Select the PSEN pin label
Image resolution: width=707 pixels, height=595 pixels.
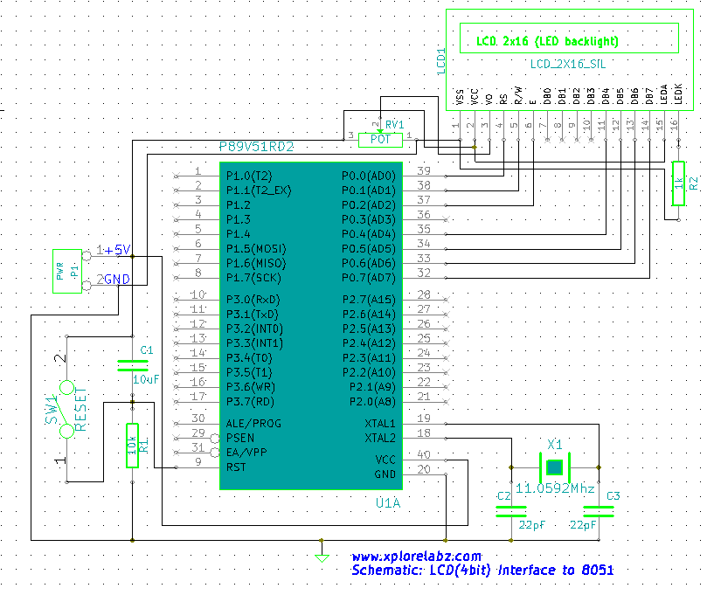240,438
